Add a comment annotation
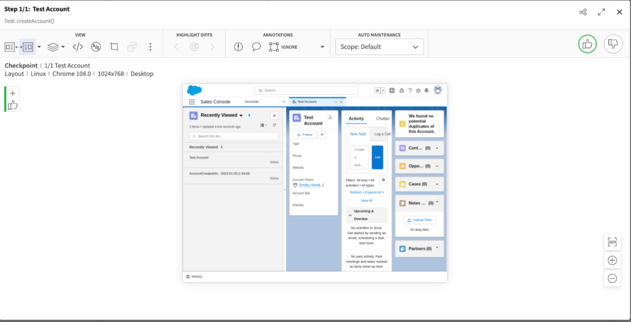This screenshot has width=631, height=322. pos(256,47)
